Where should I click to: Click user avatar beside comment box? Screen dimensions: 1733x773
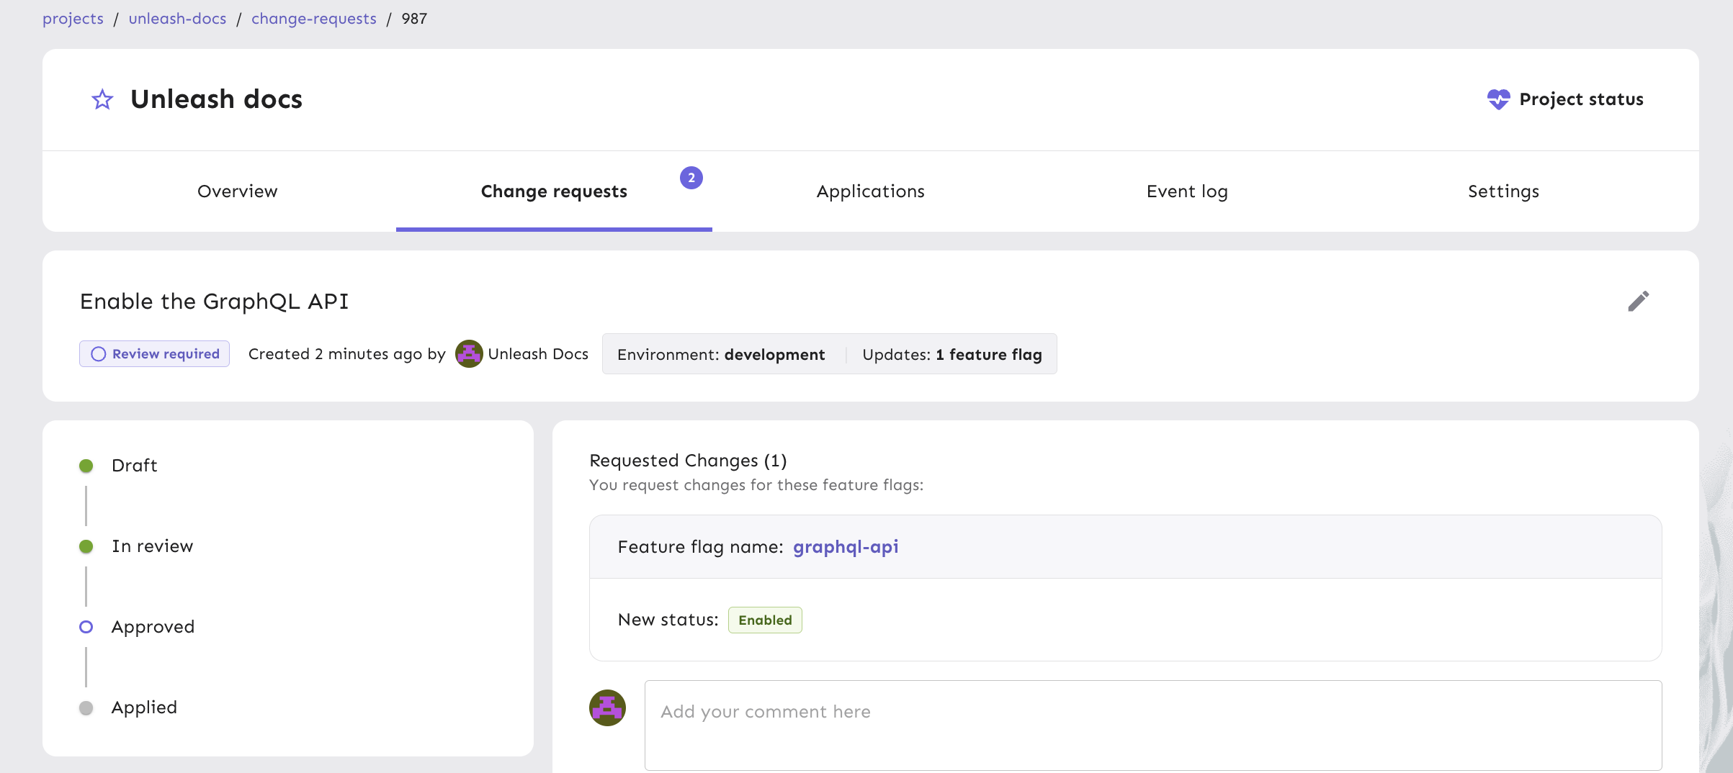(x=607, y=708)
